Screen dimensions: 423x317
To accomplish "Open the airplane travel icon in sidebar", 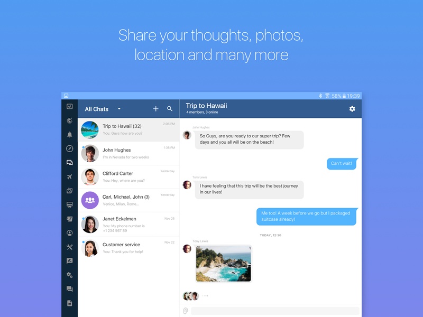I will click(70, 177).
